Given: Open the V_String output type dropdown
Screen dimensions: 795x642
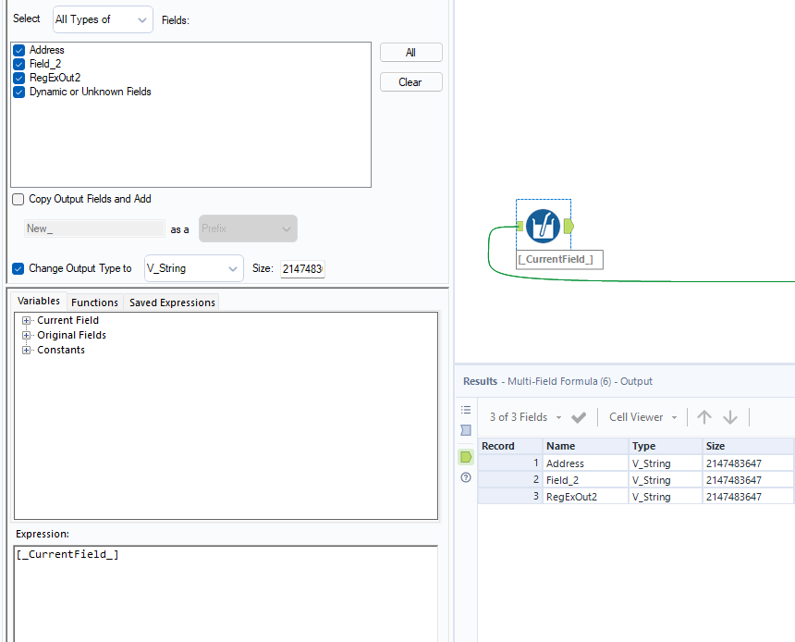Looking at the screenshot, I should tap(193, 268).
